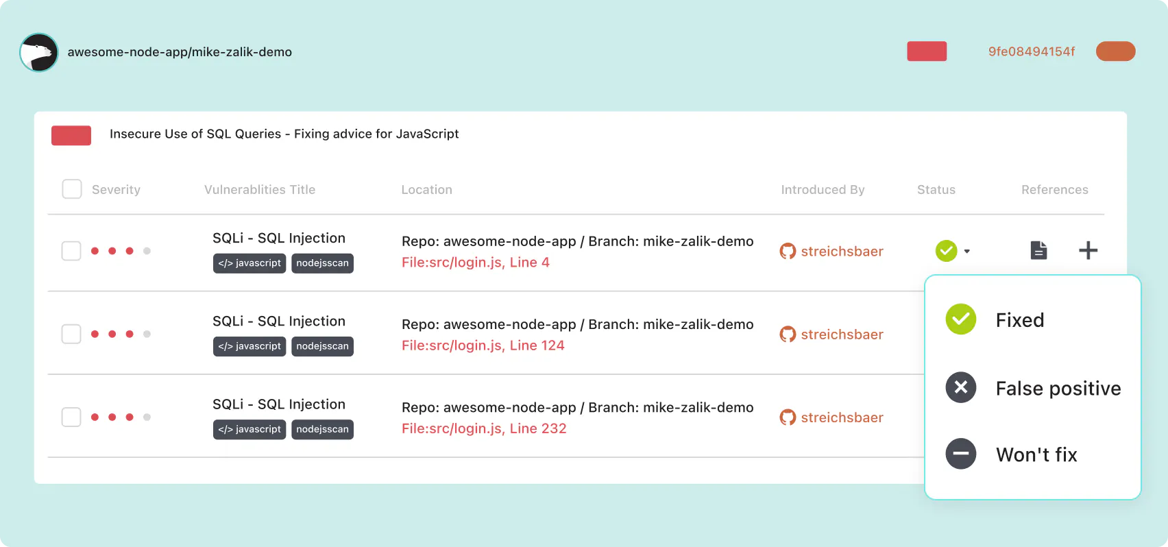1168x547 pixels.
Task: Check the box for the Line 4 vulnerability
Action: coord(71,251)
